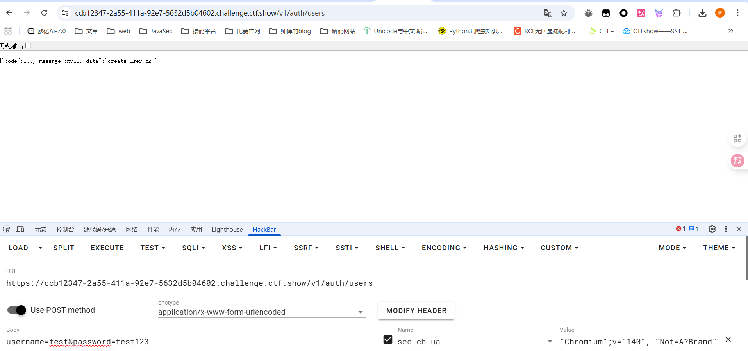Open DevTools settings gear icon
Image resolution: width=748 pixels, height=351 pixels.
(x=712, y=229)
